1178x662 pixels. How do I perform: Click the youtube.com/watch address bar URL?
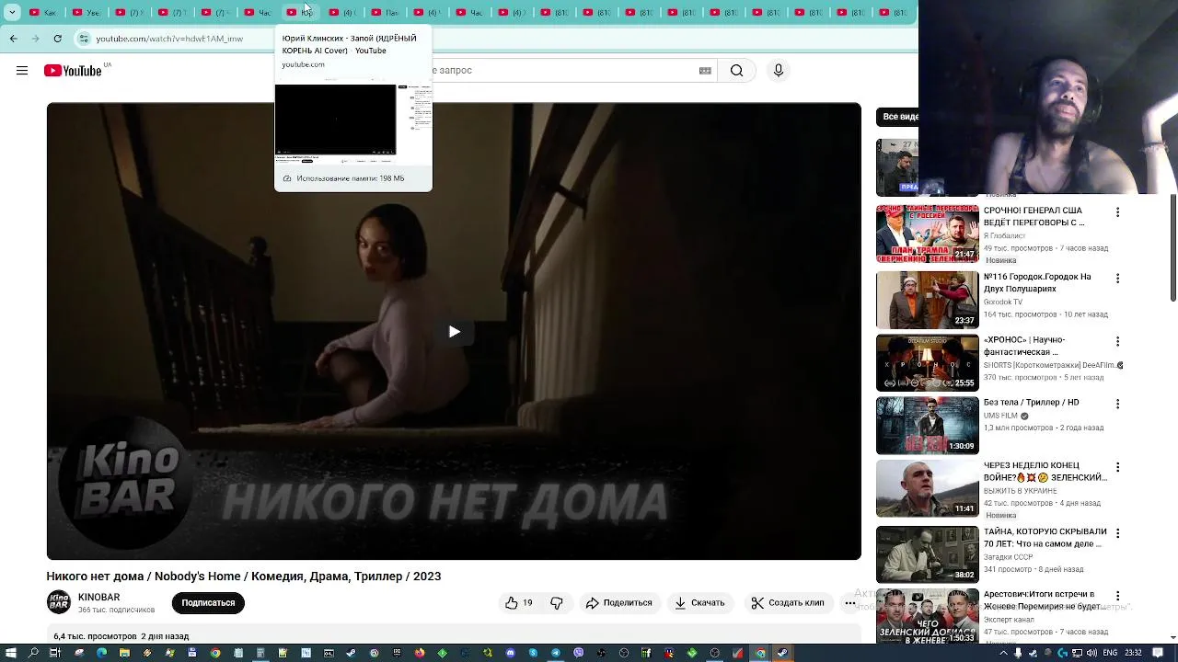click(x=169, y=39)
